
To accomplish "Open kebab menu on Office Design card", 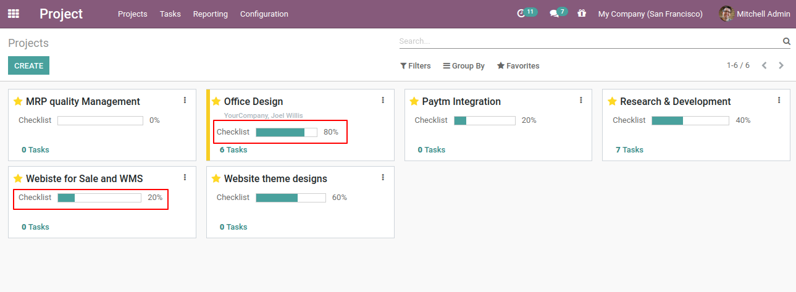I will click(383, 100).
